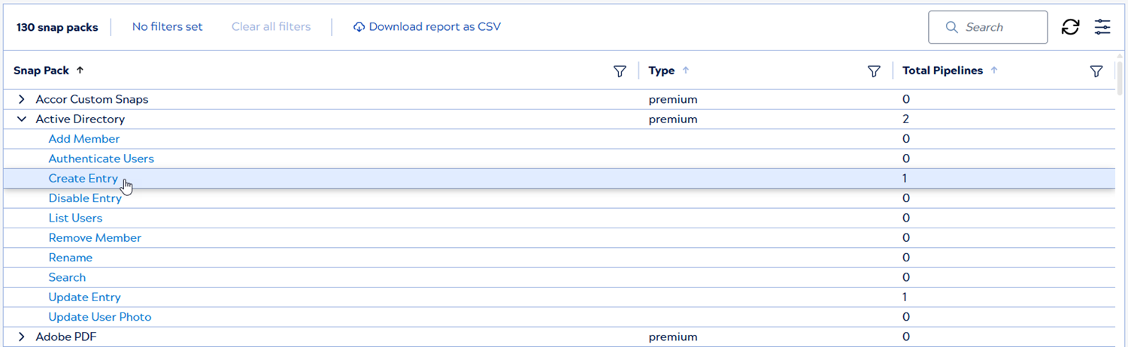Click pipeline count 1 for Create Entry
1128x347 pixels.
[905, 178]
